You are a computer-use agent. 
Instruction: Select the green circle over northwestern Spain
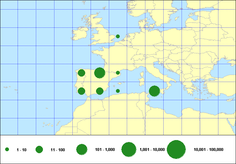[81, 73]
